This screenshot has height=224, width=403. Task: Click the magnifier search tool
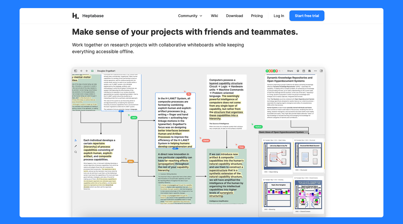(x=76, y=152)
